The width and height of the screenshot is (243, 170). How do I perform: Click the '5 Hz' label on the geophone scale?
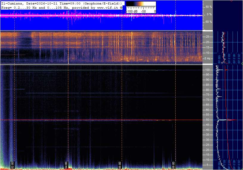click(207, 59)
